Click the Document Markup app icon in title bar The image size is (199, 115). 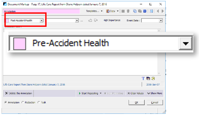coord(5,4)
